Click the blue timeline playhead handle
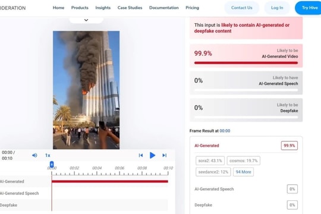The height and width of the screenshot is (214, 321). (x=52, y=164)
